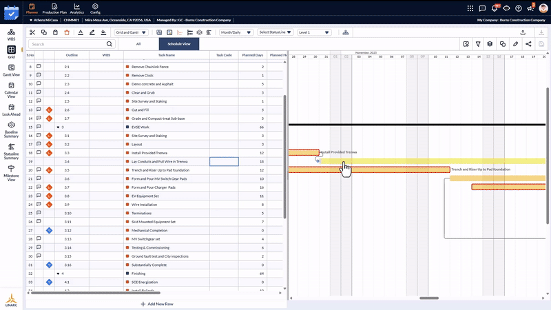Click the orange diamond marker on row 13

(49, 110)
